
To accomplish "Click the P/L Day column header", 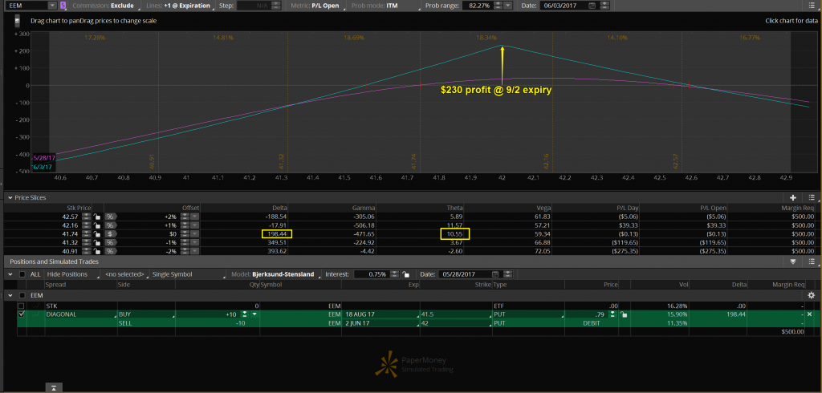I will tap(629, 207).
